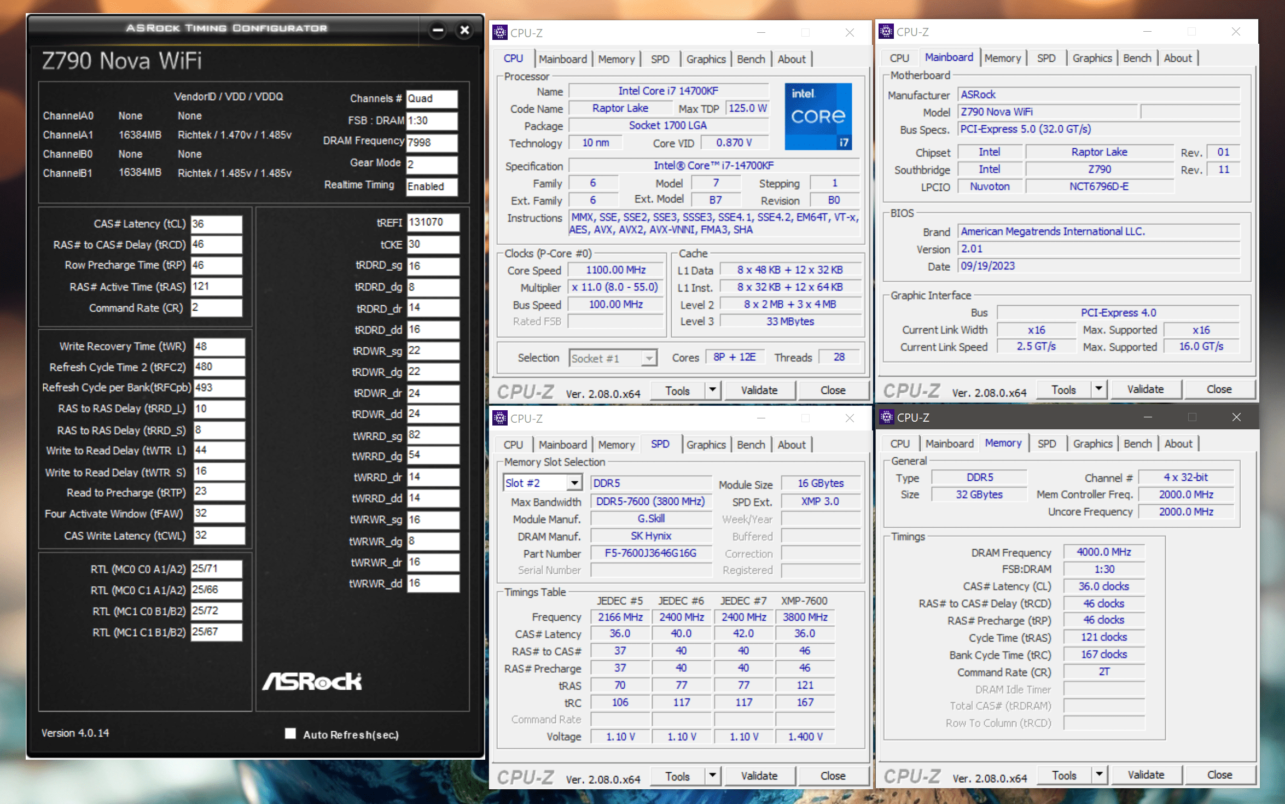Click the LPCIO model 'NCT6796D-E'

tap(1098, 187)
